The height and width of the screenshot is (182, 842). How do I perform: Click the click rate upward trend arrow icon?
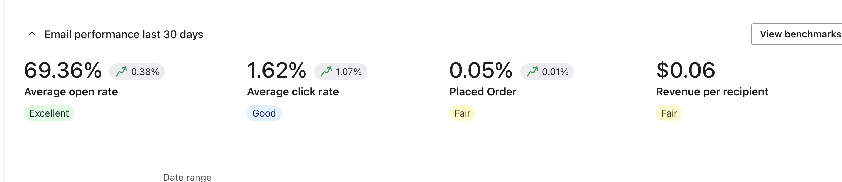tap(326, 72)
